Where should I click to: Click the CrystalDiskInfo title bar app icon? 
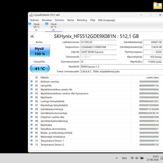31,15
